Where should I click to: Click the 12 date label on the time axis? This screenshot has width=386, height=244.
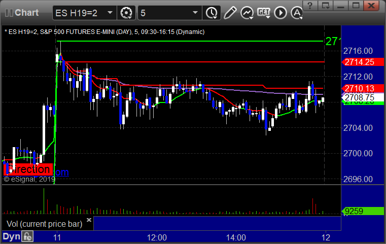point(326,237)
